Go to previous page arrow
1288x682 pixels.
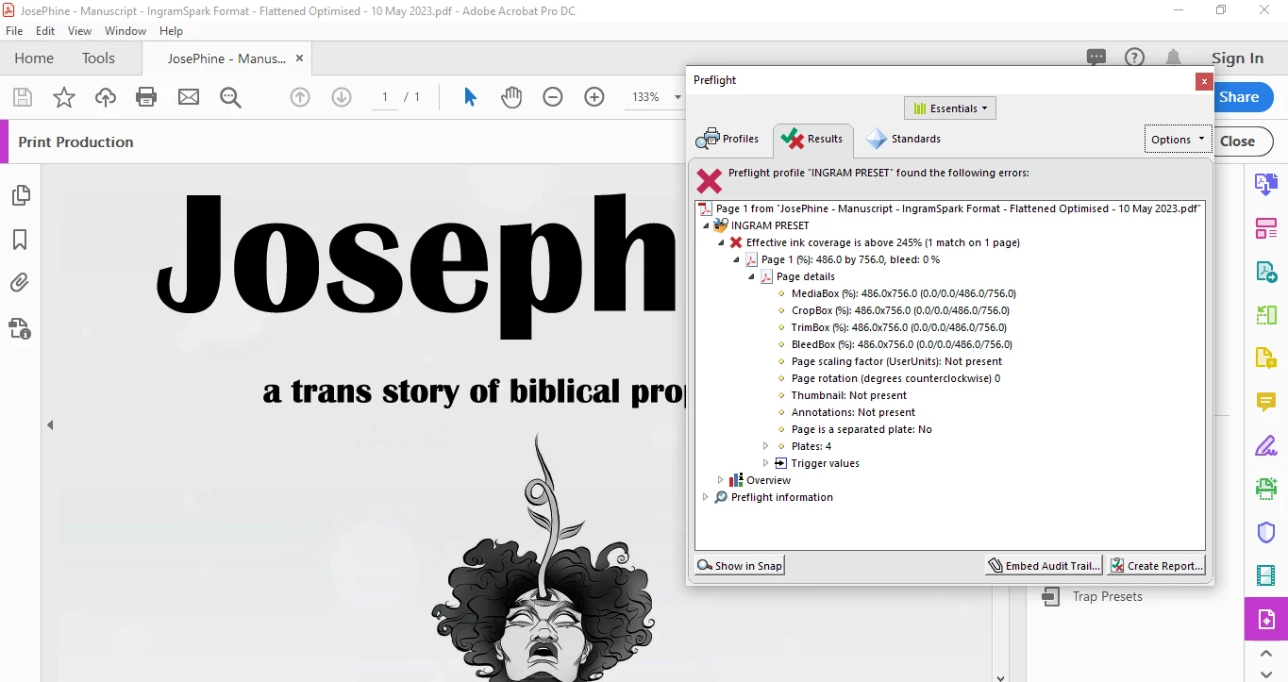[x=300, y=97]
